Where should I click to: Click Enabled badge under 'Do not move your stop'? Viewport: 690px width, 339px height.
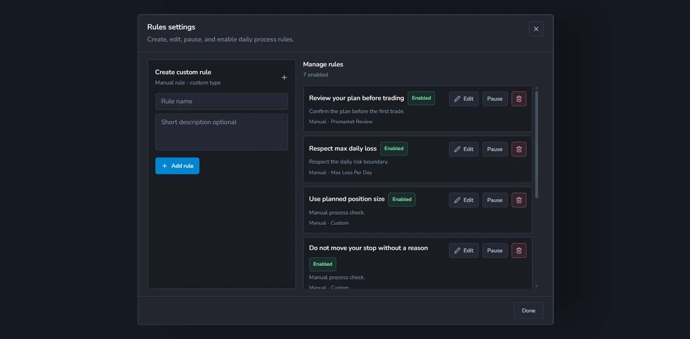(x=322, y=264)
